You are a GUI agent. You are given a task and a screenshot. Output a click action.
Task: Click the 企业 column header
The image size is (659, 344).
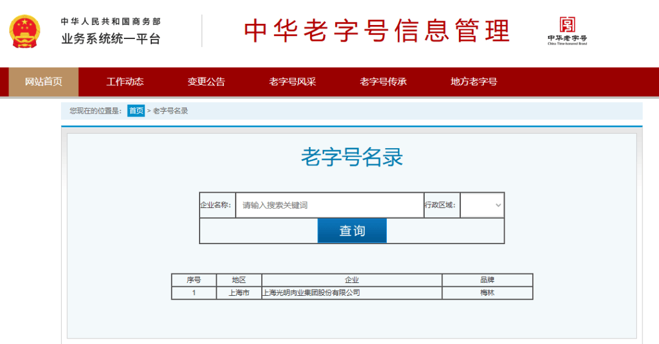(x=351, y=280)
